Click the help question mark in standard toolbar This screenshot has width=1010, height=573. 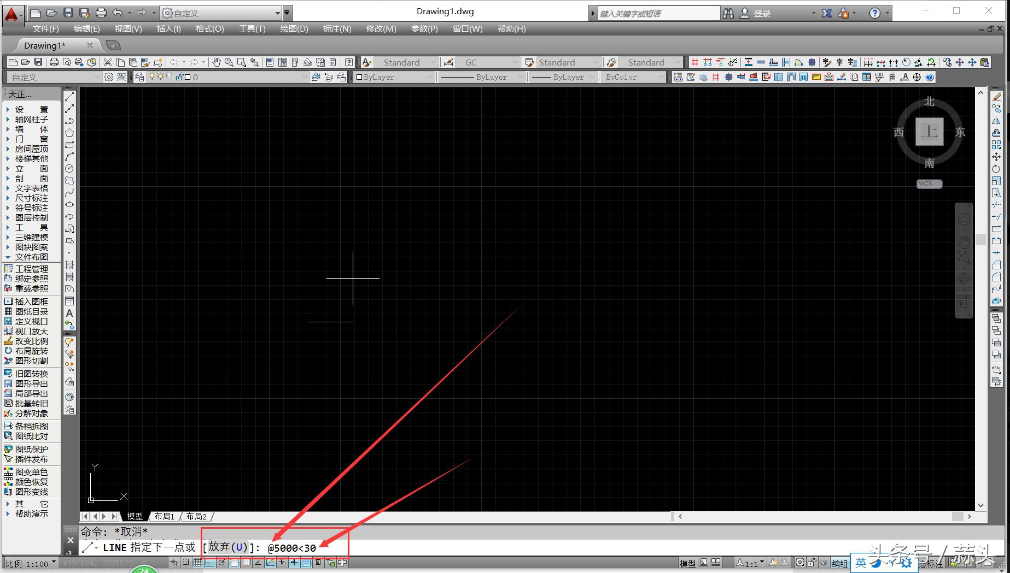tap(348, 62)
